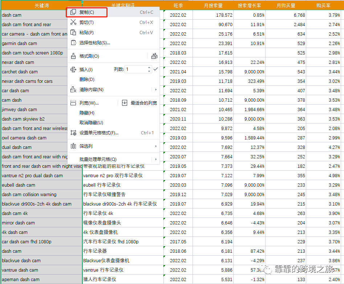Click the 列数 number input field
Screen dimensions: 344x284
pyautogui.click(x=136, y=69)
